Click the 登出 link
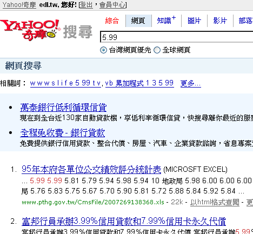The height and width of the screenshot is (234, 253). 86,5
